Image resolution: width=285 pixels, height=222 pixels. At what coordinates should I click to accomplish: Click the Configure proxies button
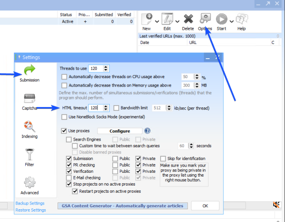pyautogui.click(x=120, y=131)
